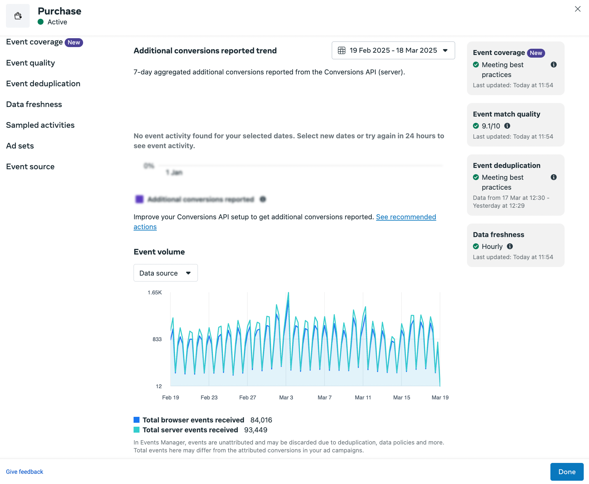Navigate to Ad sets section
This screenshot has height=484, width=589.
tap(20, 146)
